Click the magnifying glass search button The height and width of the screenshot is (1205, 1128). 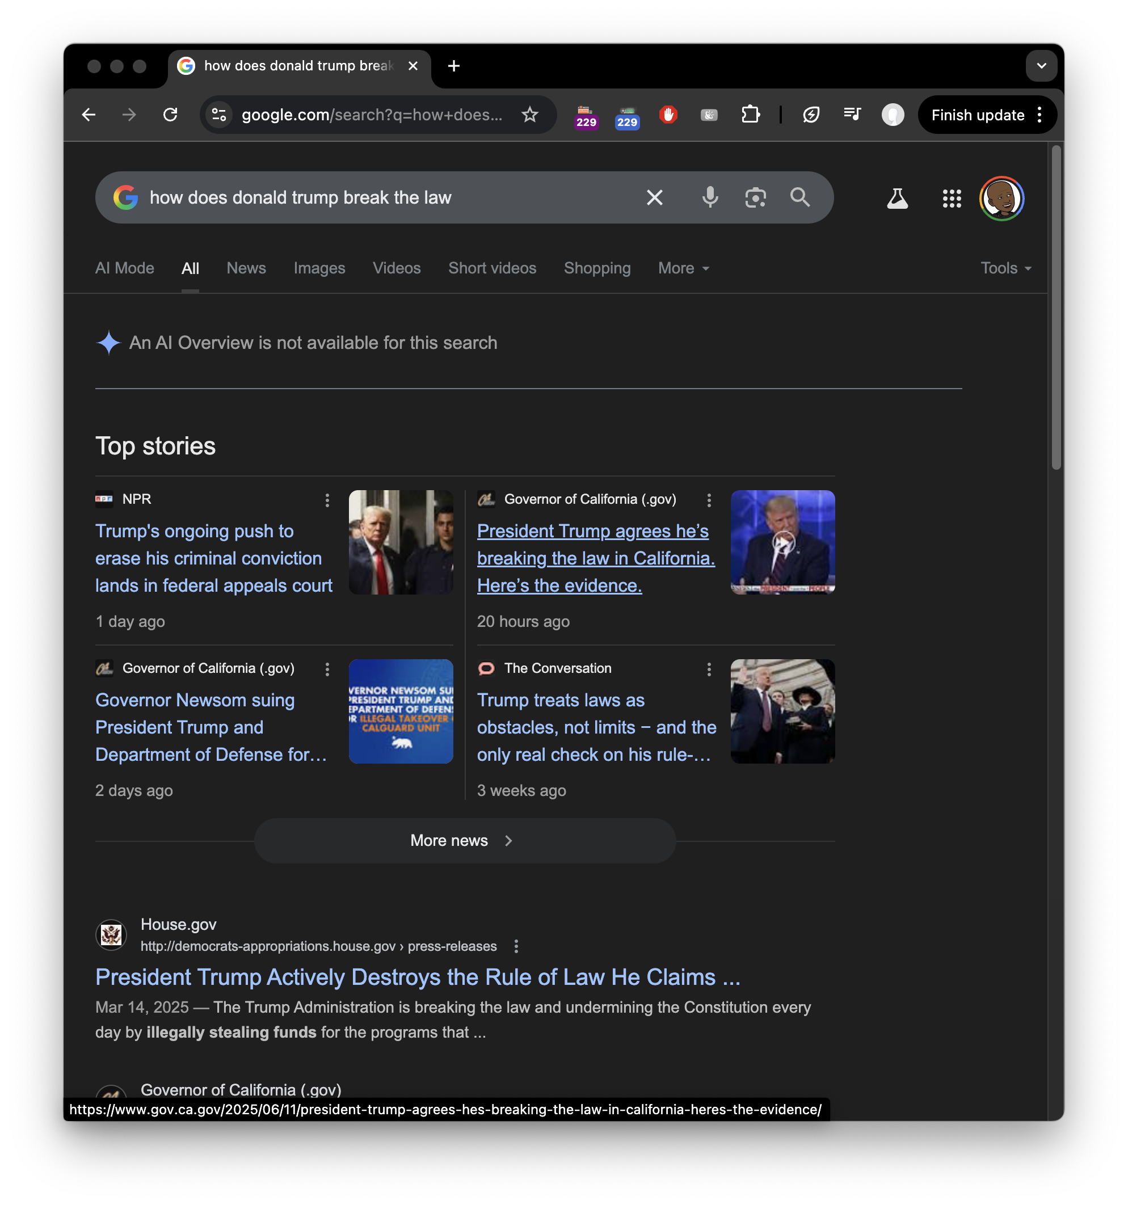(800, 197)
